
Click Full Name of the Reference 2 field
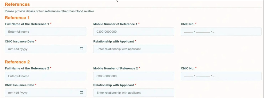(45, 76)
